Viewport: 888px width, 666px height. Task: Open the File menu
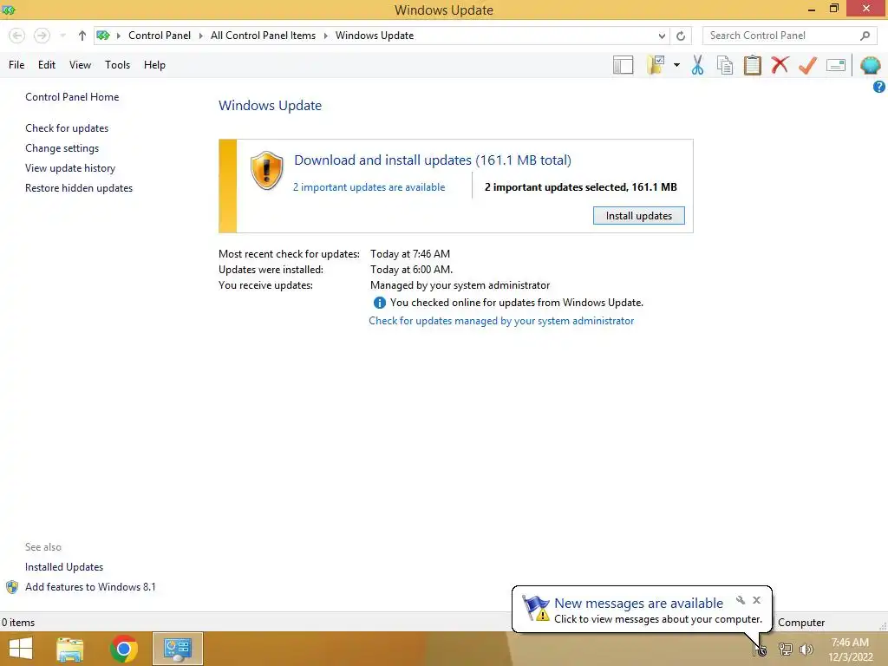[16, 65]
